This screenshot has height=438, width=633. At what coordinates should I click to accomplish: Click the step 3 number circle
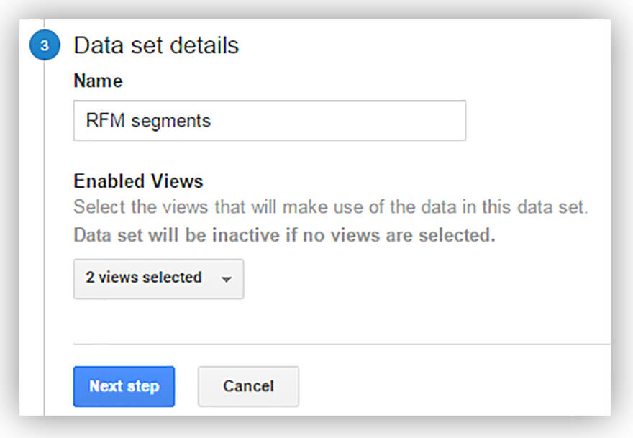pyautogui.click(x=45, y=47)
